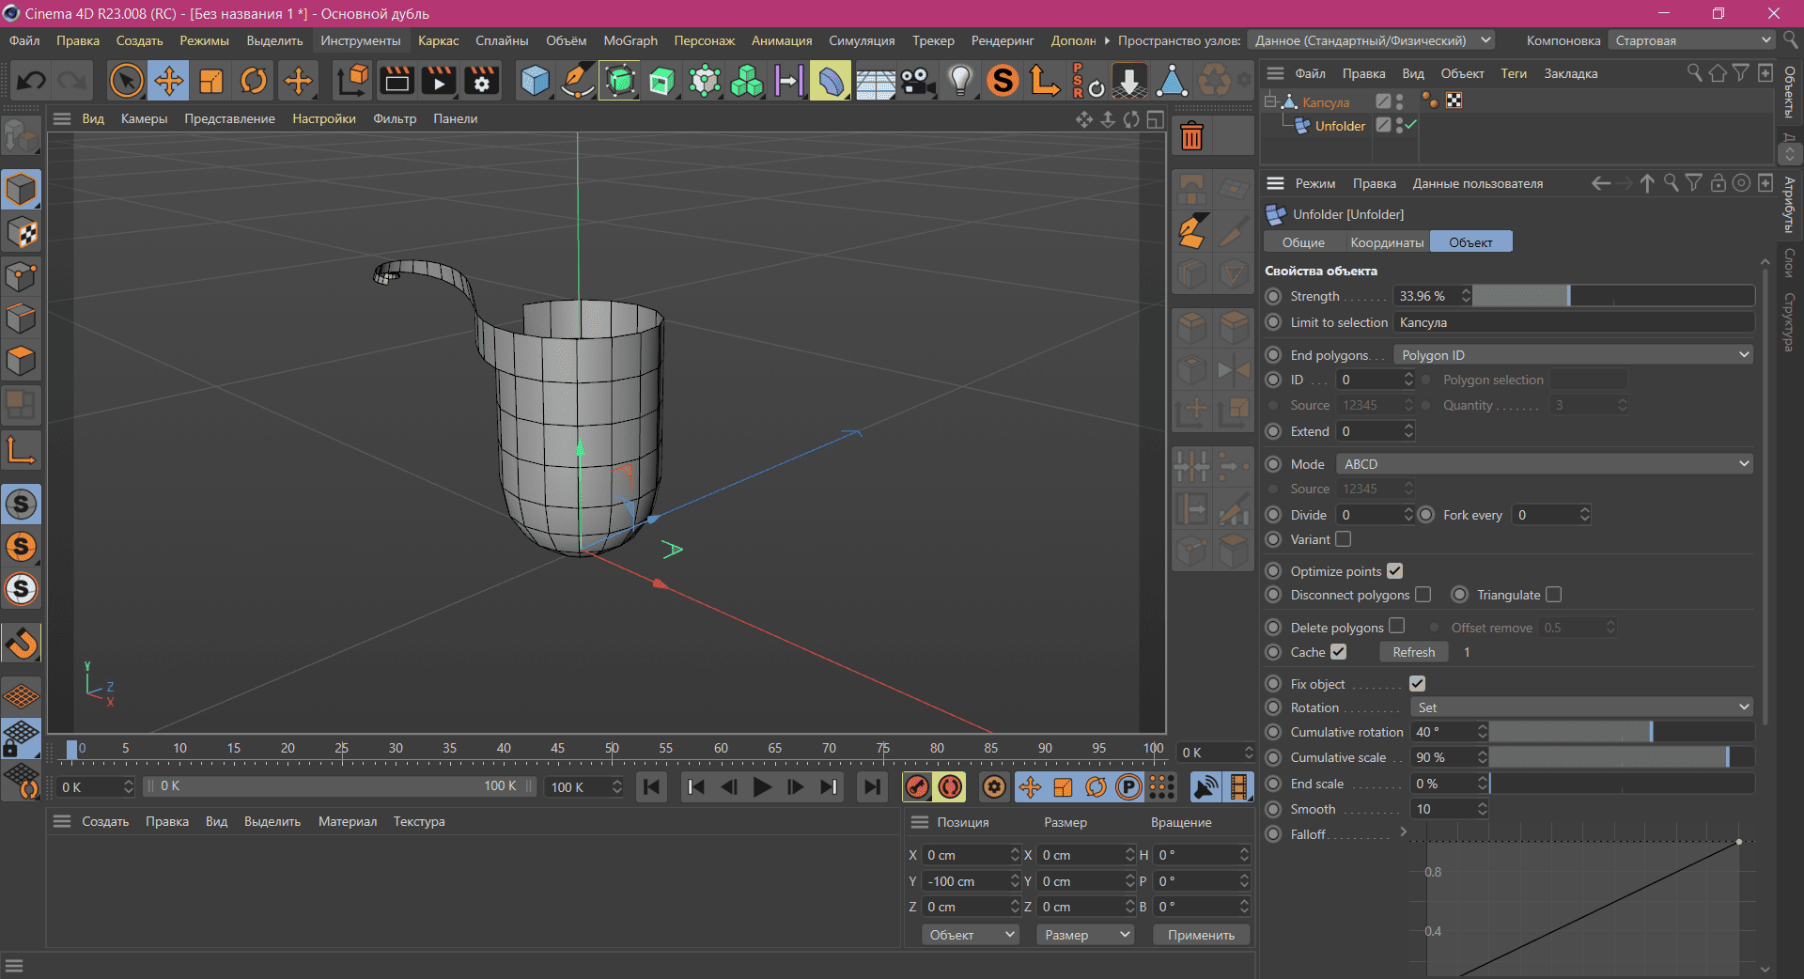
Task: Enable Disconnect polygons checkbox
Action: click(1423, 595)
